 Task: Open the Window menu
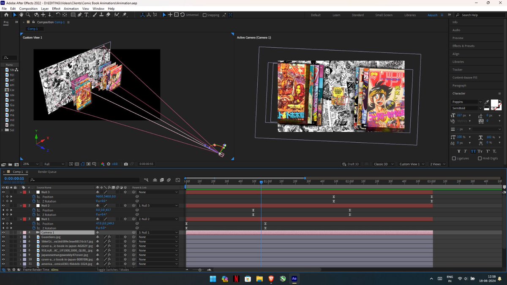coord(98,8)
